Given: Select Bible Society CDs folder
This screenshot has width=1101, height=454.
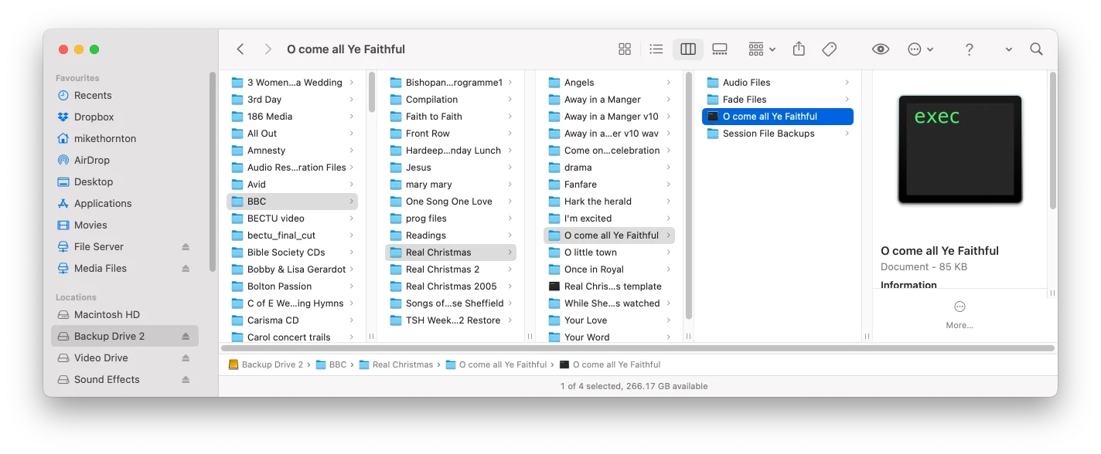Looking at the screenshot, I should click(292, 252).
